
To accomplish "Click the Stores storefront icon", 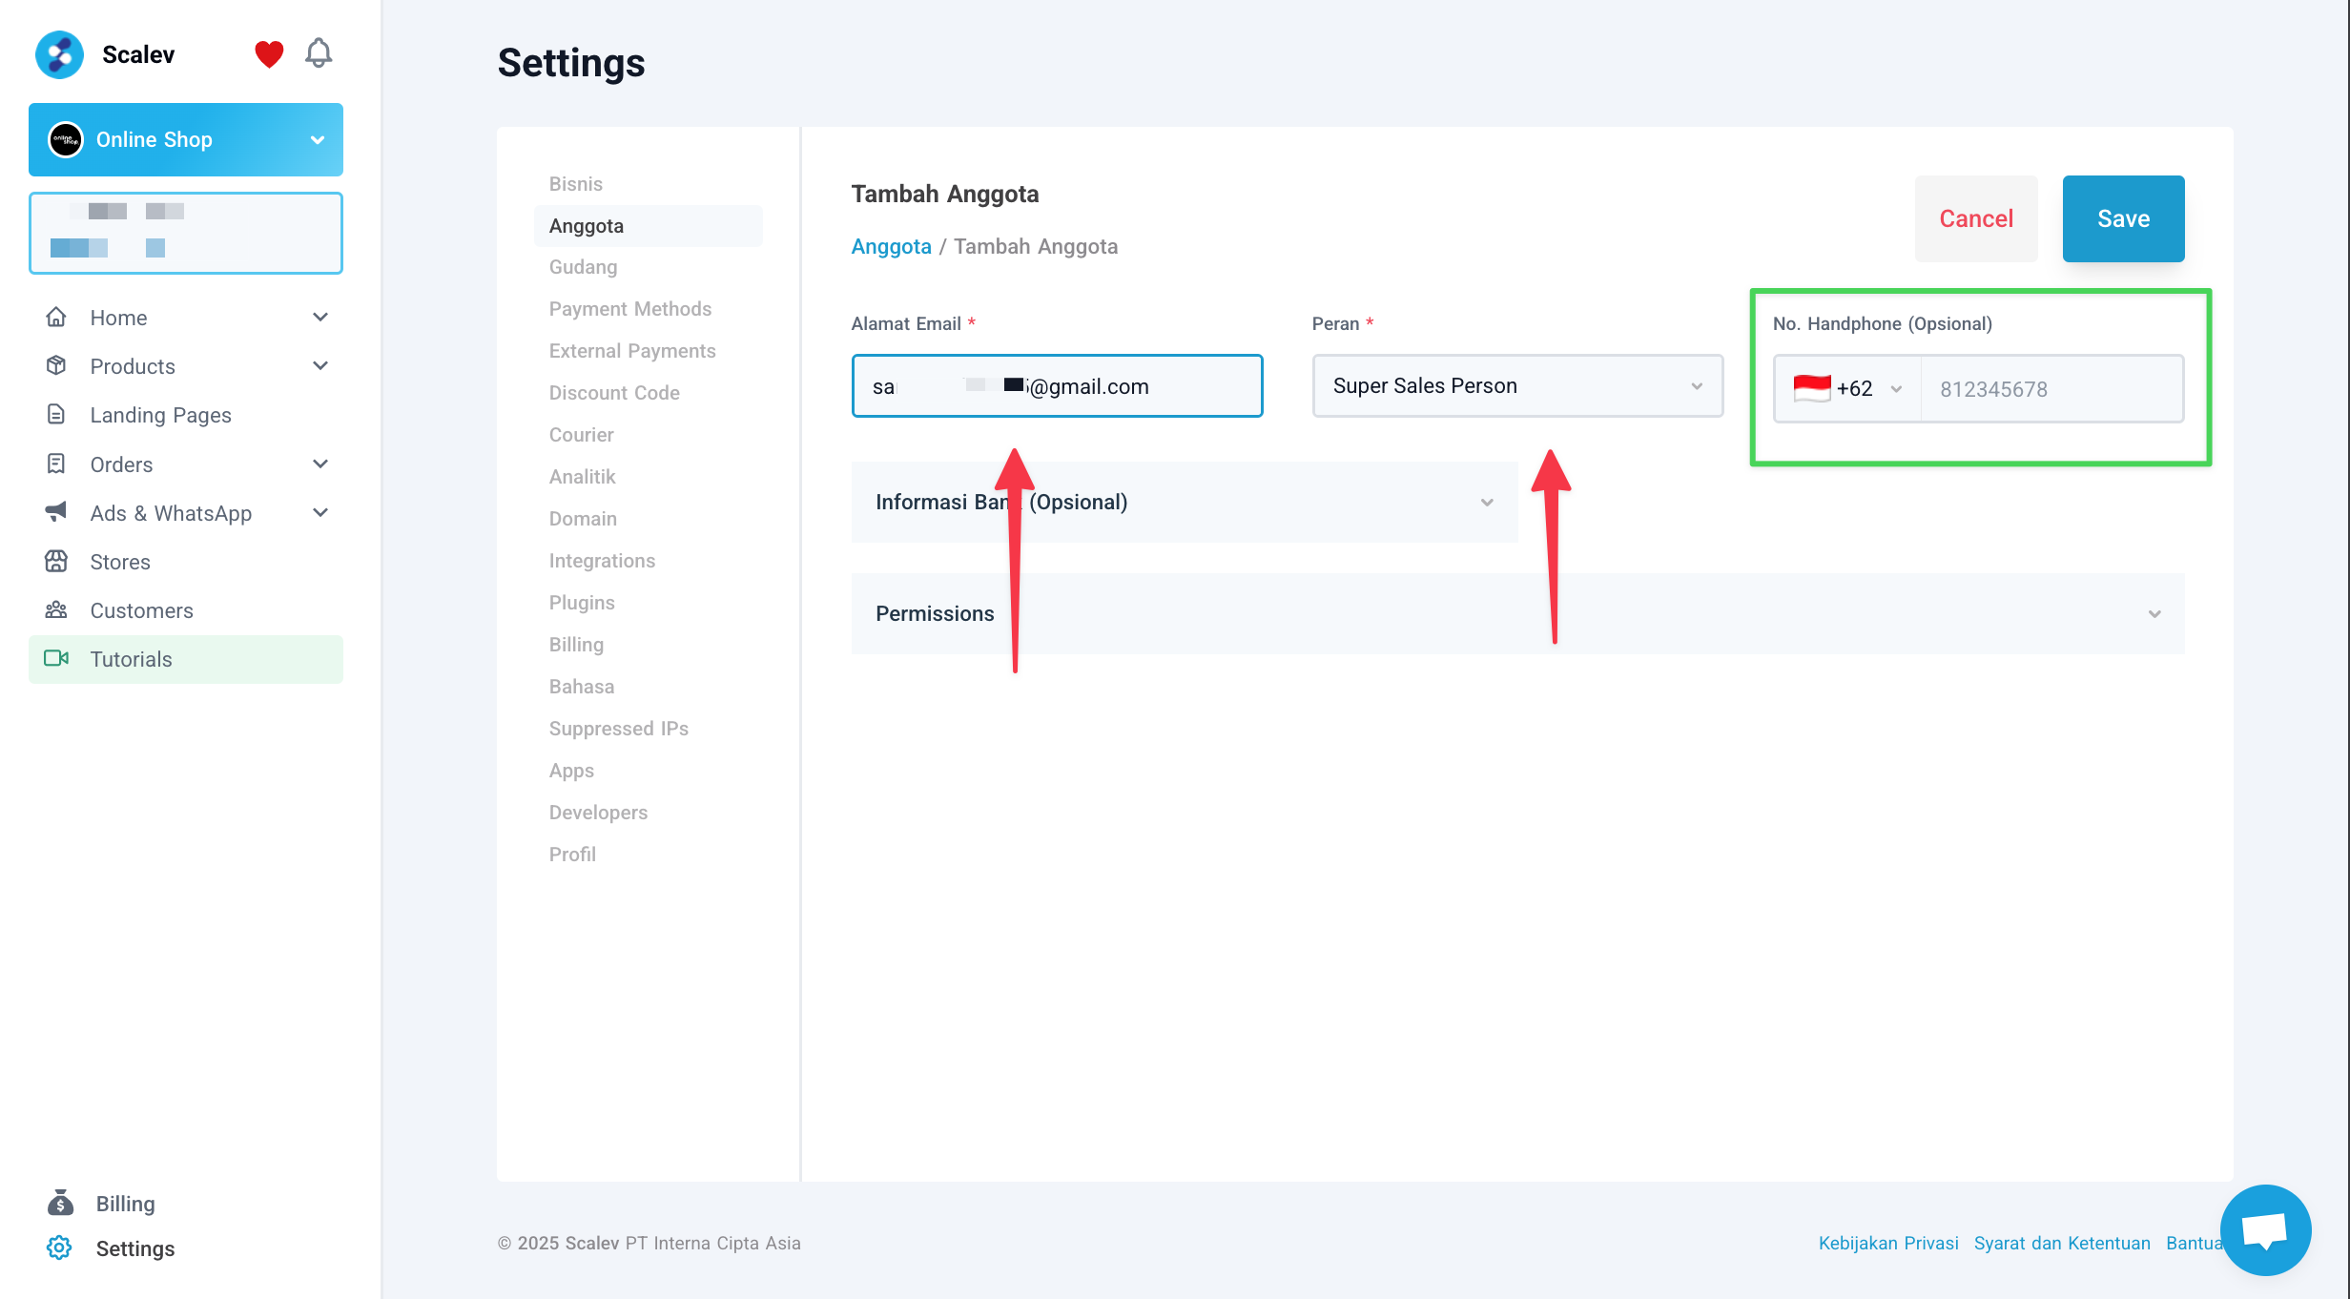I will tap(56, 561).
